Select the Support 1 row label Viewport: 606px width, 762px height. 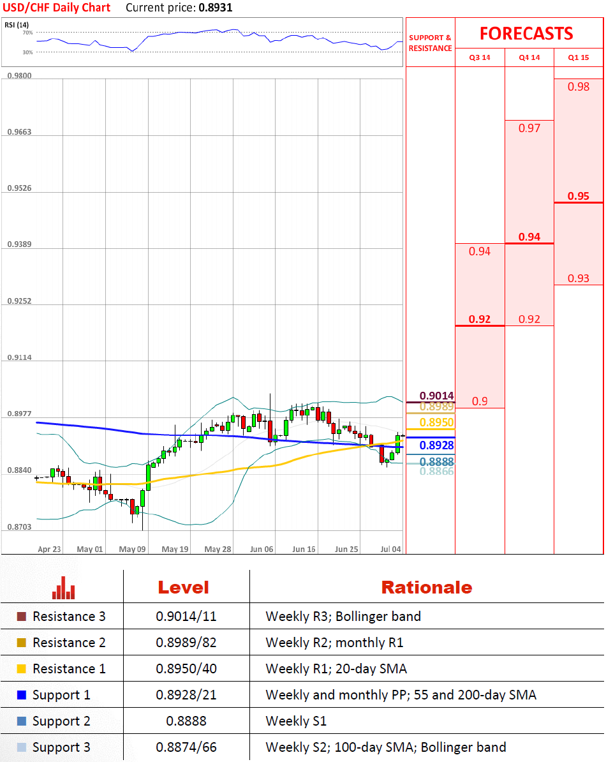61,696
